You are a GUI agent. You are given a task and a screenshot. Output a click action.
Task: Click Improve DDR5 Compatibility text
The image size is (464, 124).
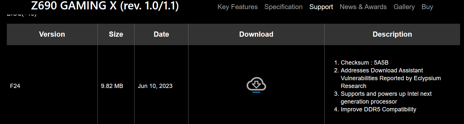point(379,109)
